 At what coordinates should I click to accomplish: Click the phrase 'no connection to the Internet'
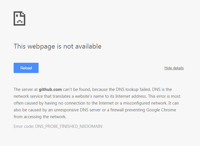[x=86, y=103]
